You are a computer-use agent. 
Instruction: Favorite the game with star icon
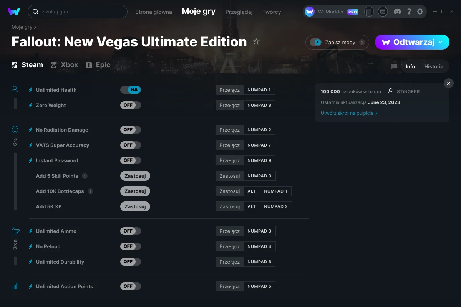256,41
